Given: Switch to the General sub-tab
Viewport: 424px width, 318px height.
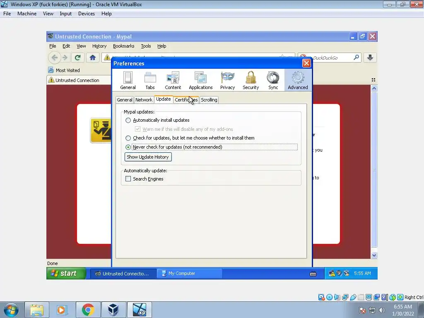Looking at the screenshot, I should point(124,100).
